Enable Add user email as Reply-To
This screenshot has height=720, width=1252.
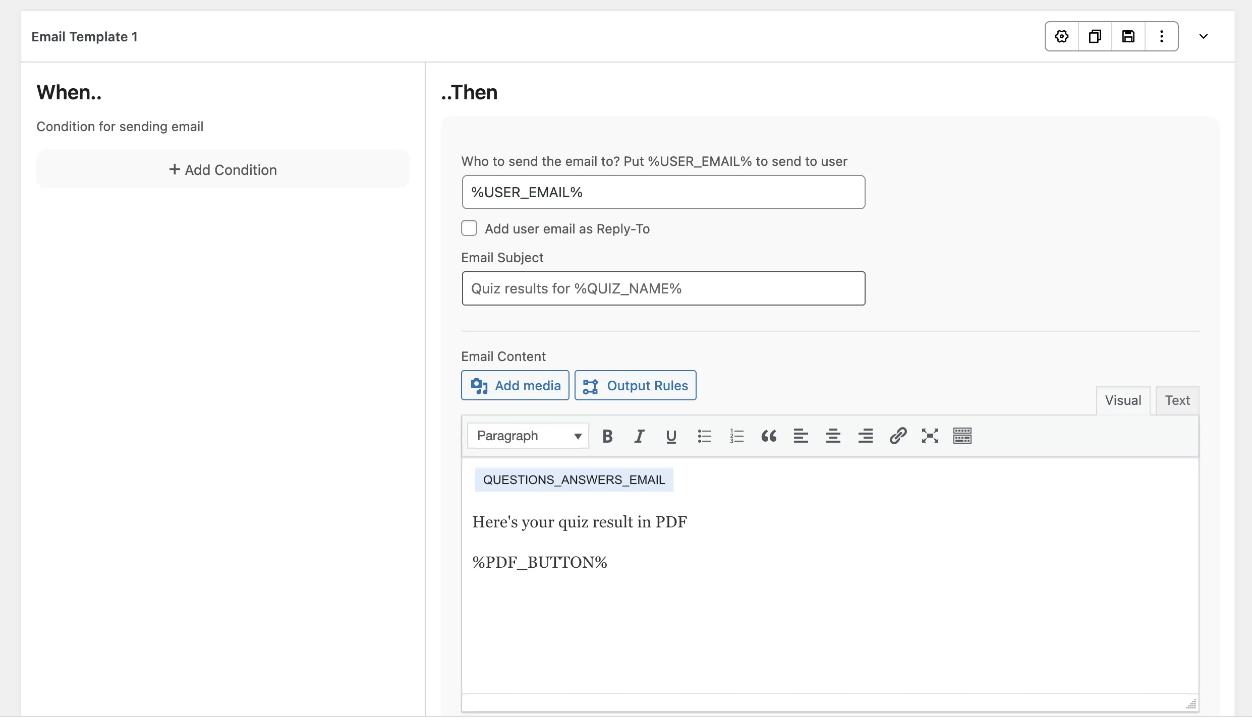(469, 228)
